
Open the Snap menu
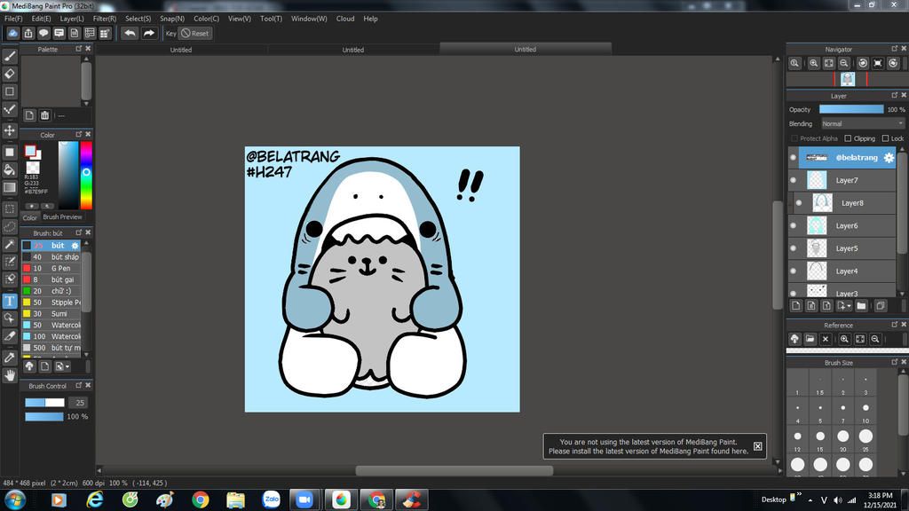coord(172,19)
